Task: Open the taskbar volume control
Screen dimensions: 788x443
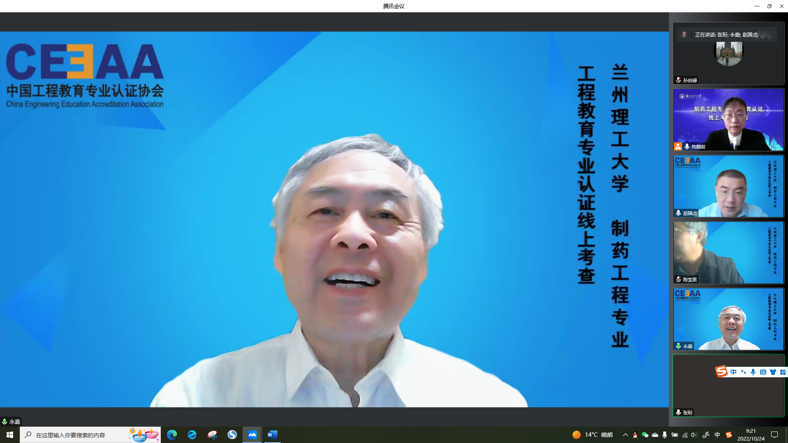Action: click(694, 435)
